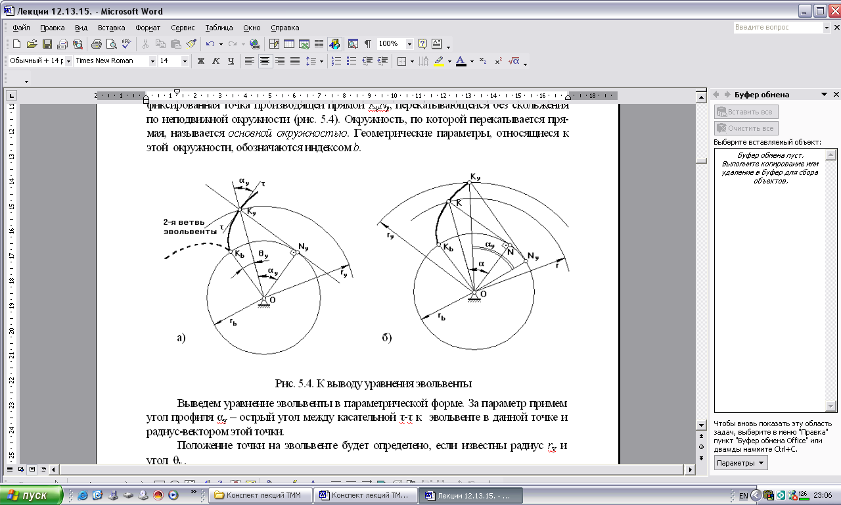Open Print Preview
This screenshot has width=841, height=505.
pos(112,44)
